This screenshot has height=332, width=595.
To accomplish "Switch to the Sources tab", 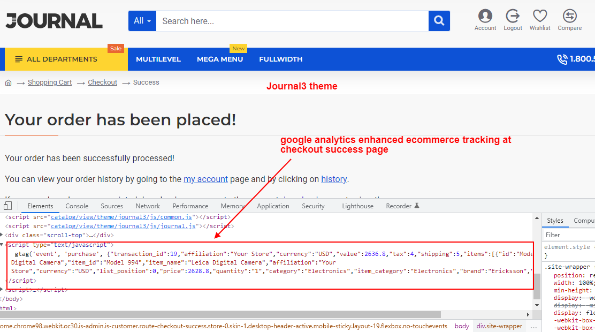I will point(111,206).
